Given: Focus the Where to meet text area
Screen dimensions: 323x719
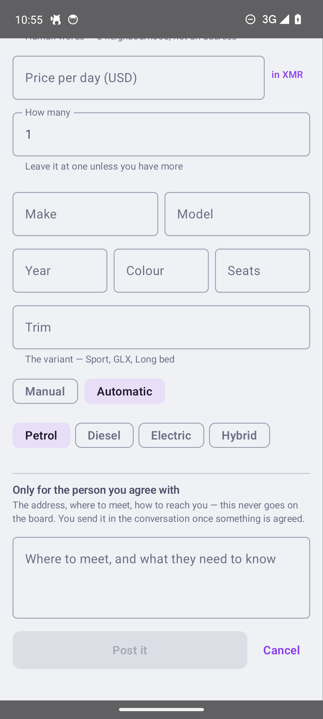Looking at the screenshot, I should (161, 578).
